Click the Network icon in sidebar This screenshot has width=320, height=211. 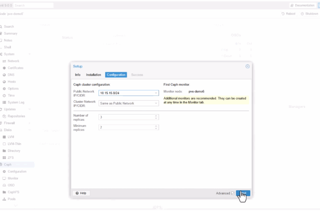5,61
